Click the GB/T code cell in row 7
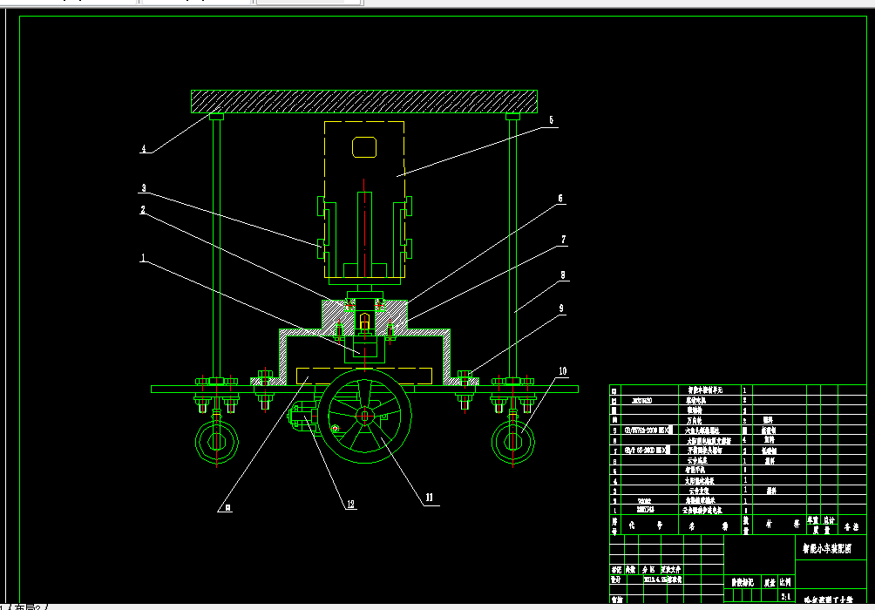Viewport: 875px width, 610px height. (648, 450)
